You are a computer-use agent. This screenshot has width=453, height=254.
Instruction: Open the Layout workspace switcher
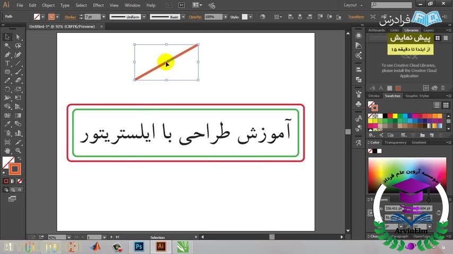353,5
